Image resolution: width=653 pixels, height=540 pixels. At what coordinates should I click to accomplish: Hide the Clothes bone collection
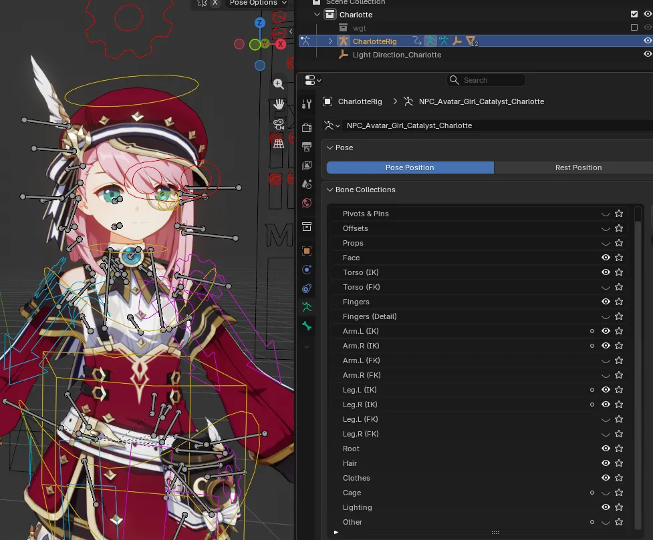click(x=606, y=478)
